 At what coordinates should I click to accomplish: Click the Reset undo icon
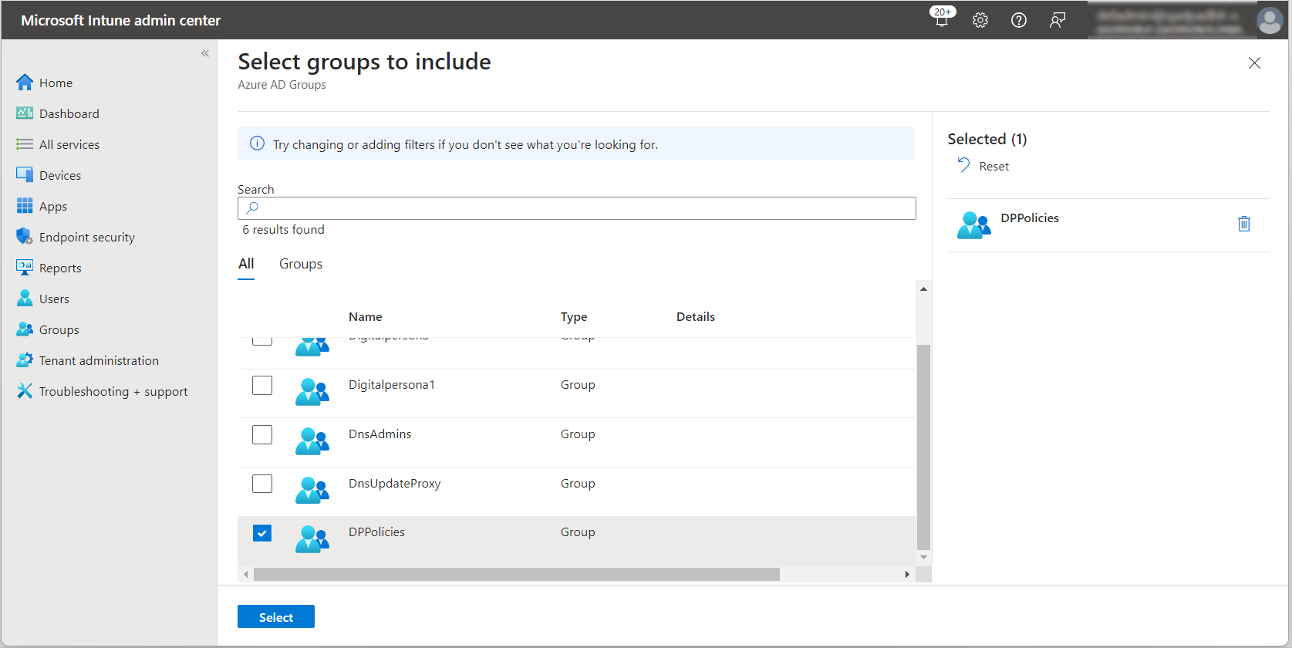coord(964,165)
